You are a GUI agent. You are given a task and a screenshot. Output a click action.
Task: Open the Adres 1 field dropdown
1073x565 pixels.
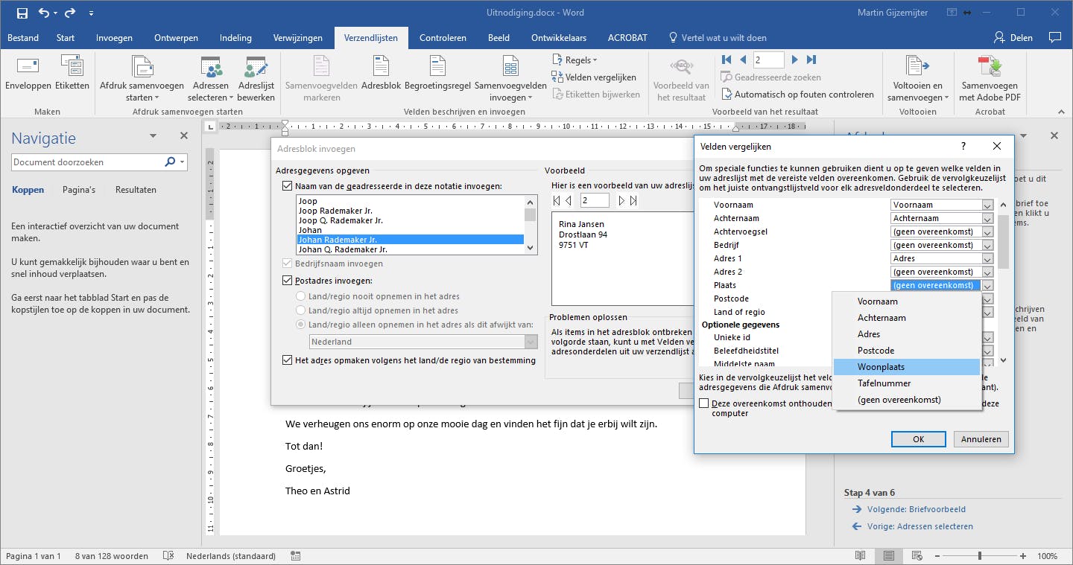tap(987, 259)
